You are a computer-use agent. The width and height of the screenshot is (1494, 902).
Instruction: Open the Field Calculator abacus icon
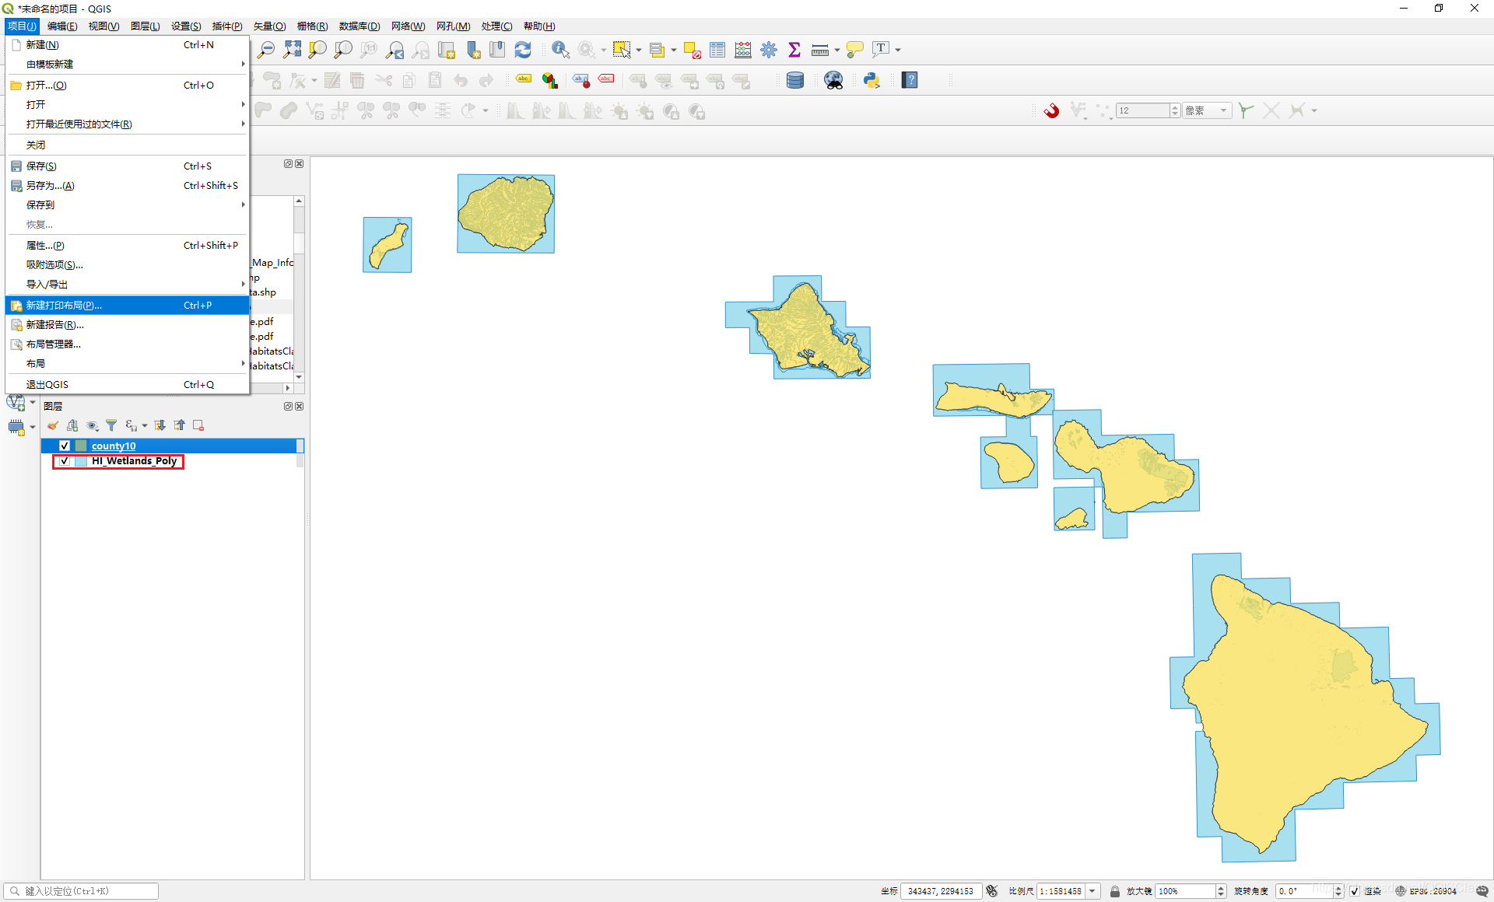pos(743,50)
